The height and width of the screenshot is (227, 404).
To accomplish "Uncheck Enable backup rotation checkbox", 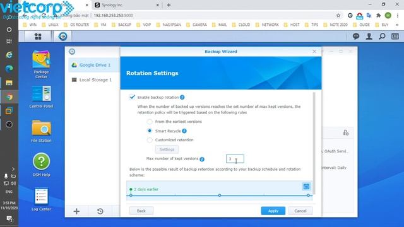I will pyautogui.click(x=132, y=97).
